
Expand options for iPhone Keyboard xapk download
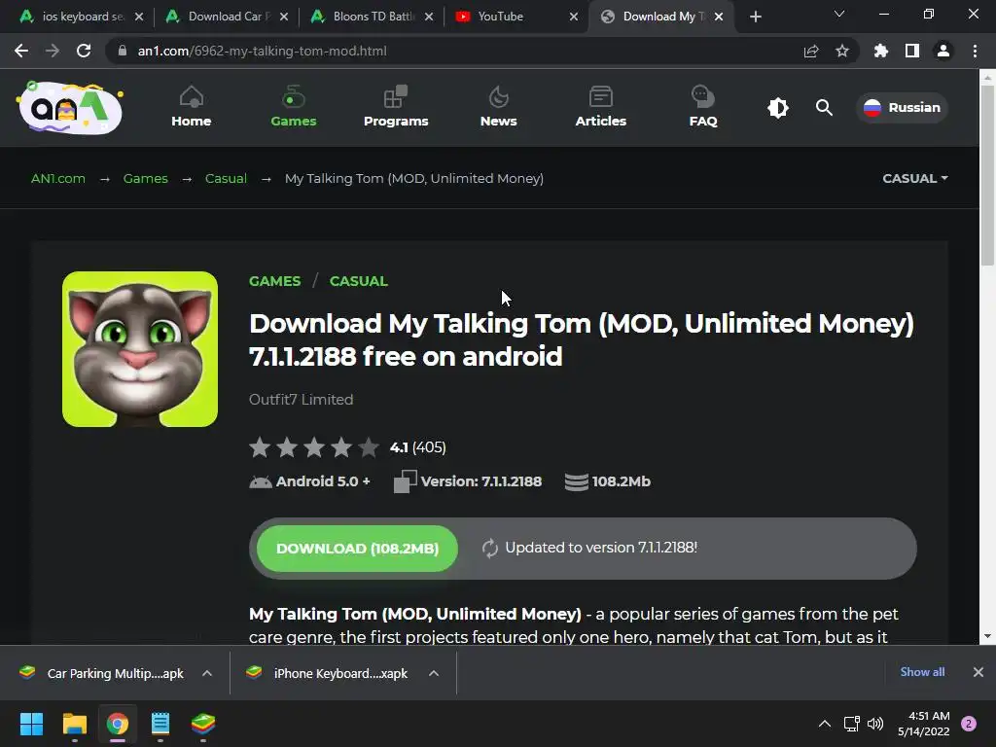pos(434,673)
